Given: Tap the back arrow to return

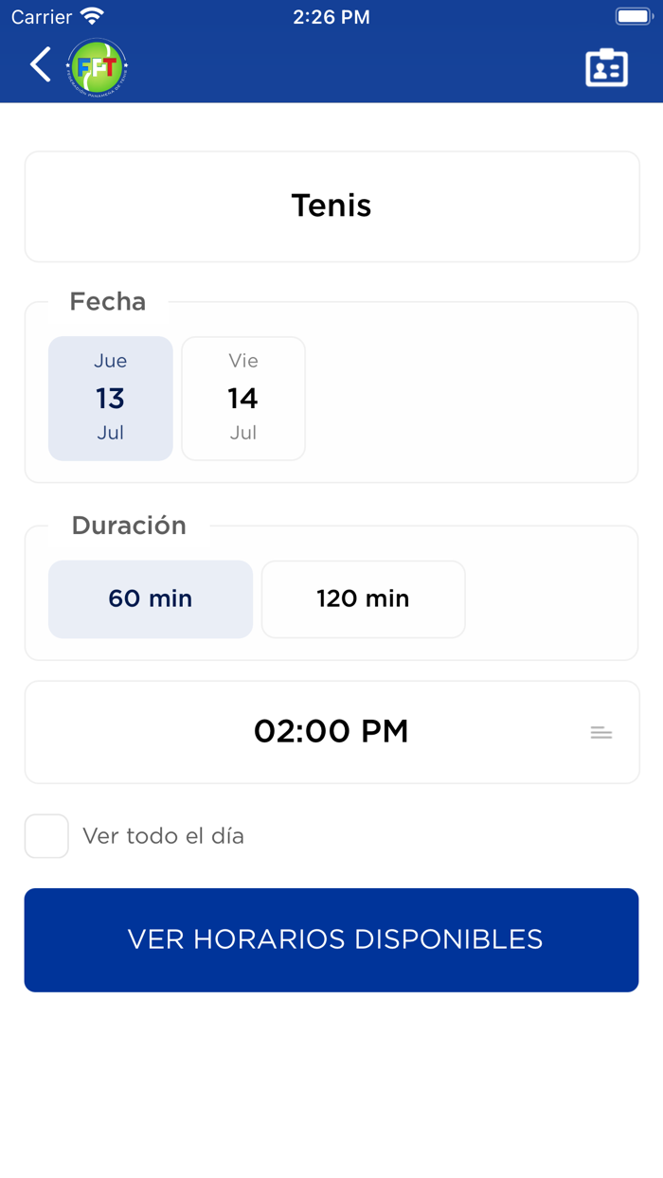Looking at the screenshot, I should coord(40,64).
